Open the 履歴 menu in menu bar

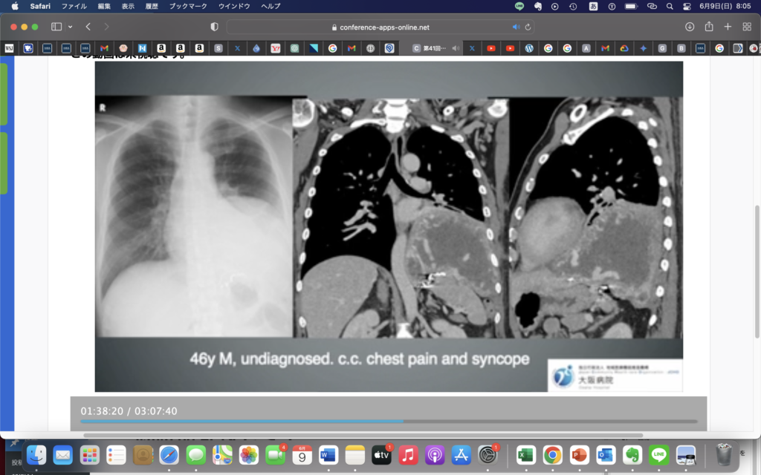click(x=151, y=6)
